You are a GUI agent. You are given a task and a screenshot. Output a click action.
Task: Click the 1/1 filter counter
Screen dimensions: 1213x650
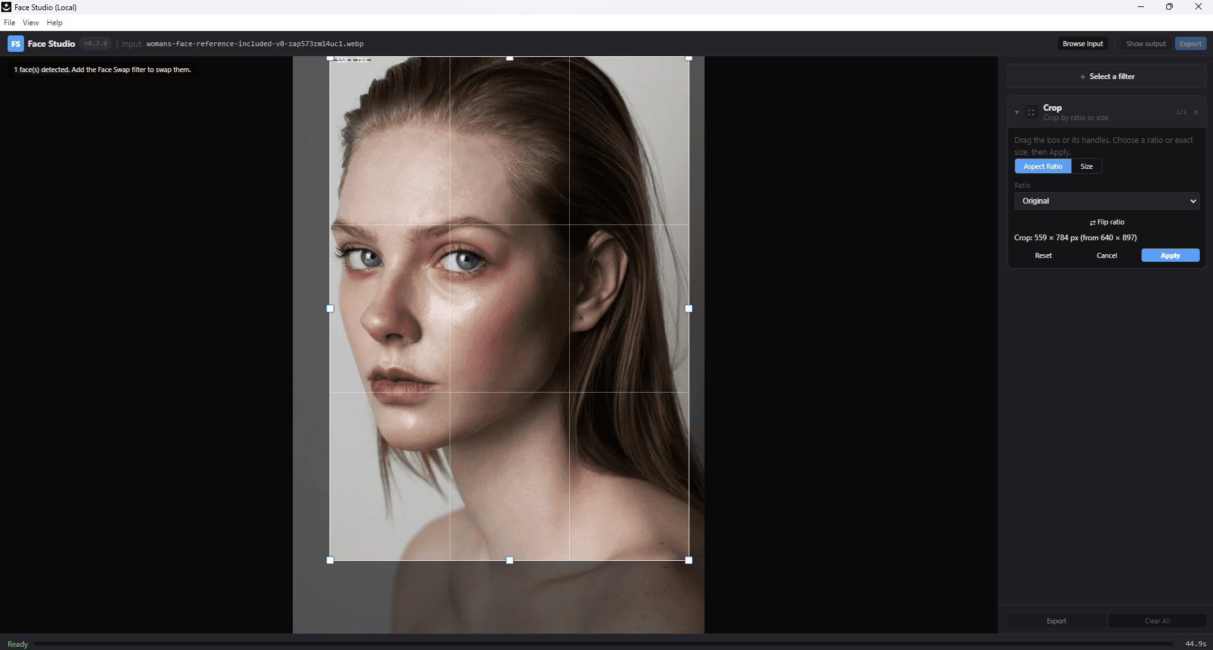1181,112
